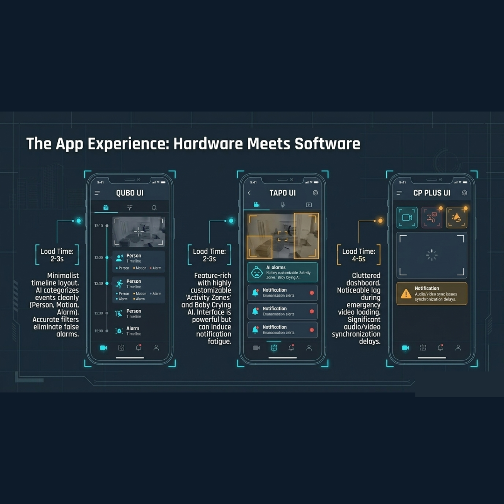Viewport: 504px width, 504px height.
Task: Open the QUBO camera preview thumbnail
Action: (139, 231)
